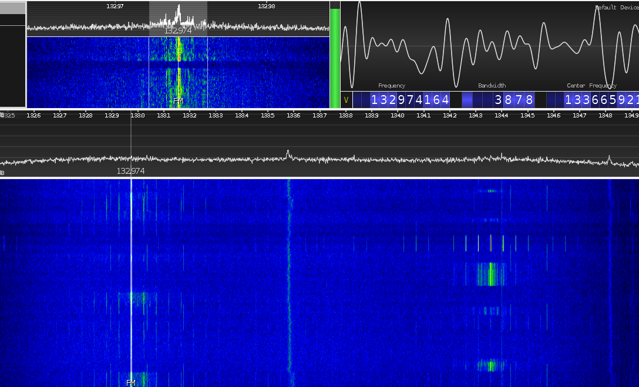
Task: Open the Default Device audio output selector
Action: [x=616, y=8]
